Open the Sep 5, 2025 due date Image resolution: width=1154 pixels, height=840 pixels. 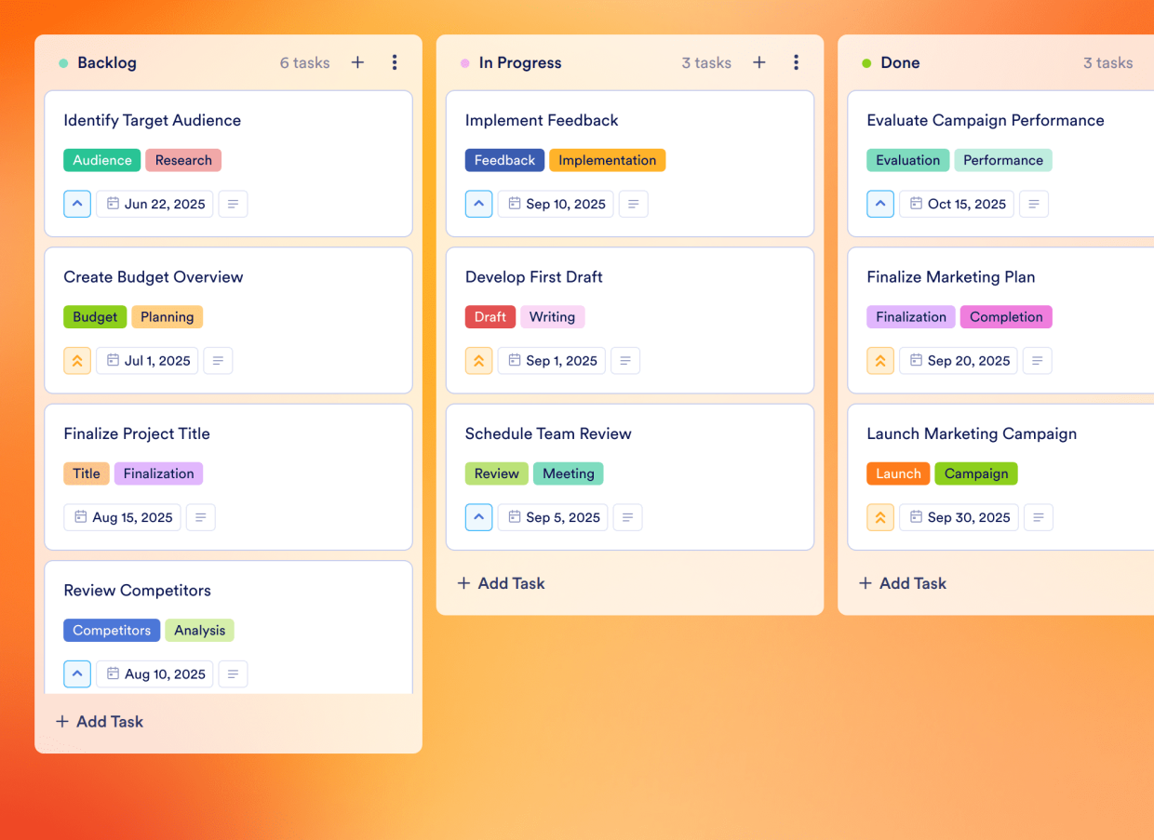(553, 517)
